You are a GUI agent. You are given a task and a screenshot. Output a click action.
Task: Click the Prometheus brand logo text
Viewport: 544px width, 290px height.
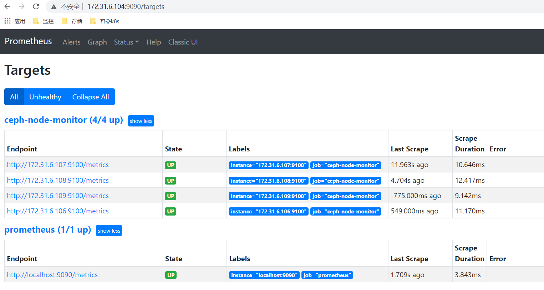pyautogui.click(x=28, y=41)
